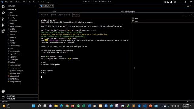Image resolution: width=194 pixels, height=109 pixels.
Task: Click the feedback icon in status bar
Action: click(187, 101)
